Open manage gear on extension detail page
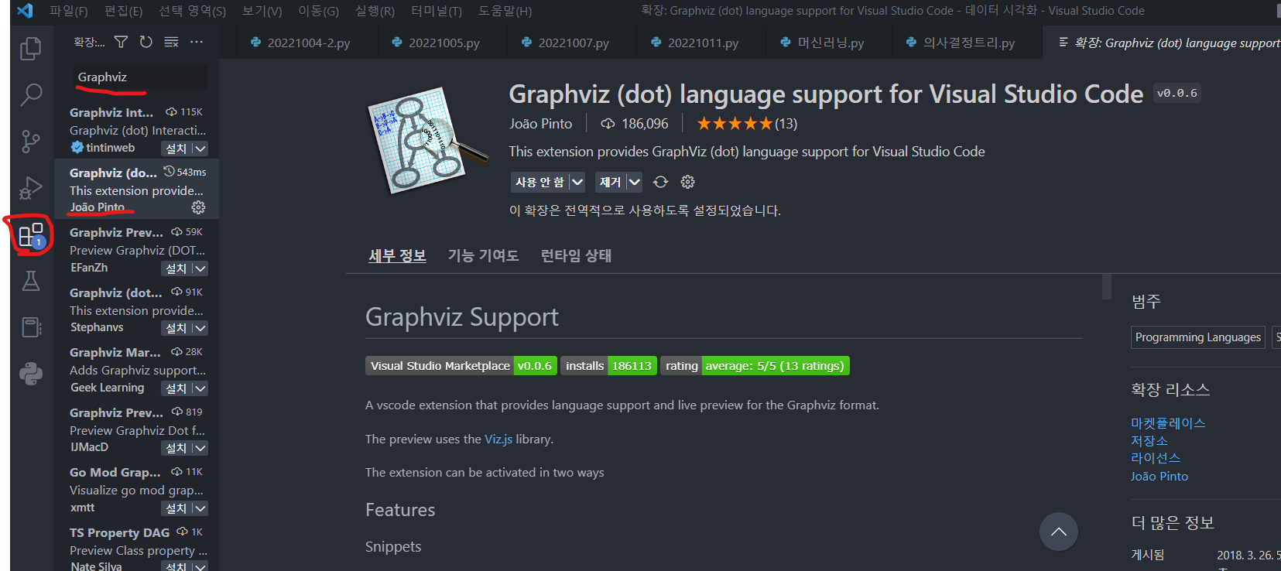This screenshot has width=1281, height=571. pyautogui.click(x=687, y=182)
